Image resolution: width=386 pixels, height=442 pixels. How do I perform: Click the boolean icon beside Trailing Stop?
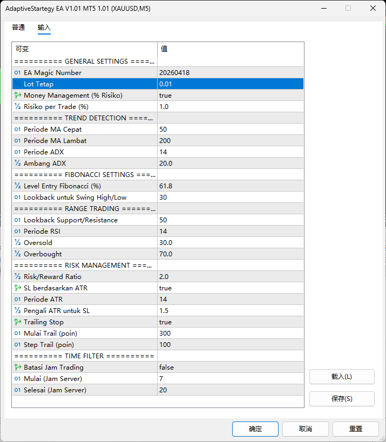point(17,322)
